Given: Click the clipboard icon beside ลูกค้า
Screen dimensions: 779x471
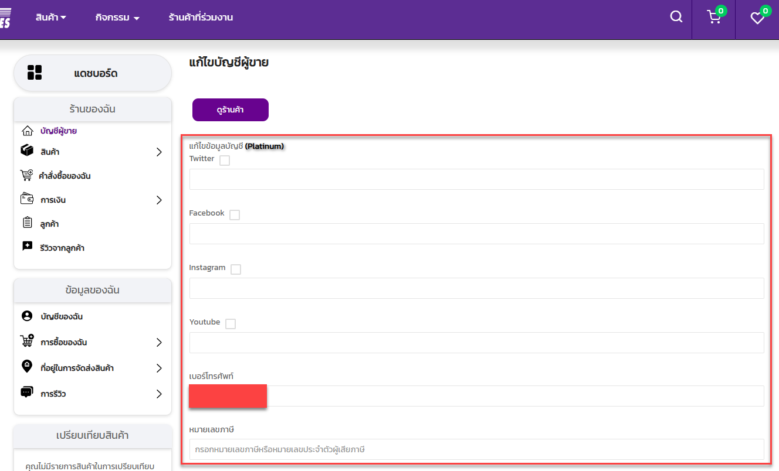Looking at the screenshot, I should pos(27,223).
